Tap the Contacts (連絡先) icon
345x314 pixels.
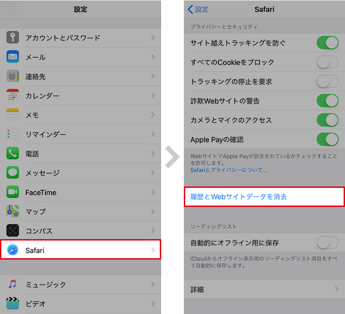click(x=13, y=76)
